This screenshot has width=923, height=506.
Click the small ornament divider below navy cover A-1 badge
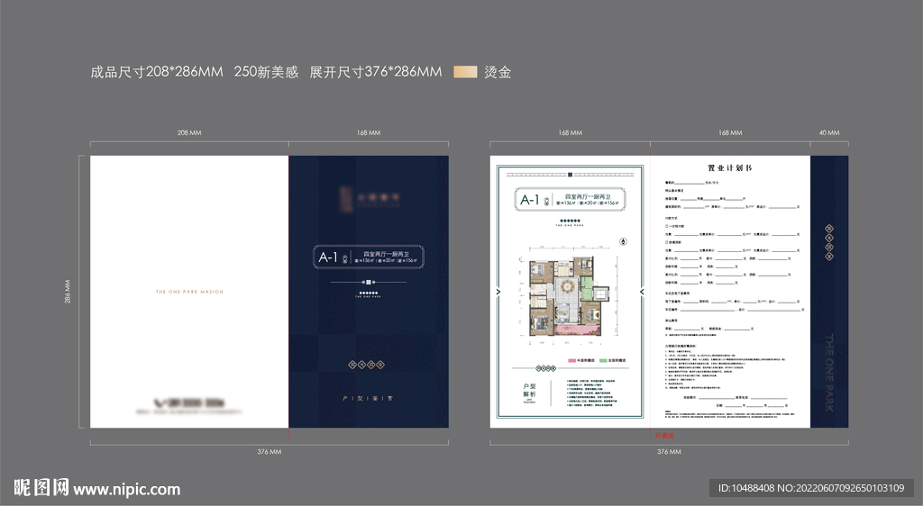tap(369, 282)
